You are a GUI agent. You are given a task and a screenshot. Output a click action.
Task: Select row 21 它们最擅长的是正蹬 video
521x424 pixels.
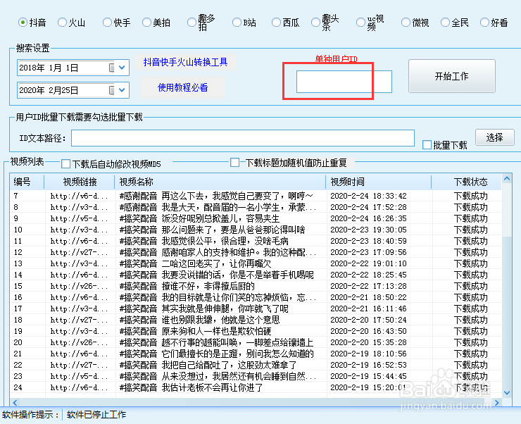click(x=256, y=354)
